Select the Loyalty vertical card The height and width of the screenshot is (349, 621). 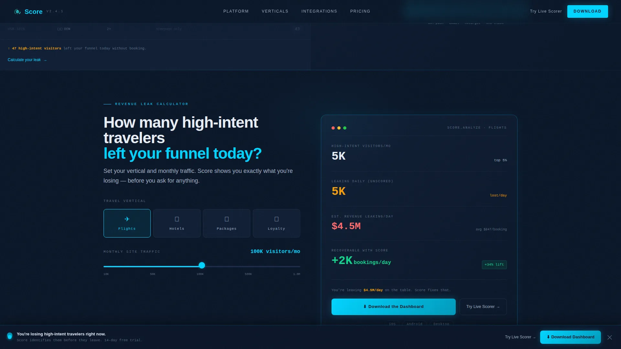[x=277, y=223]
